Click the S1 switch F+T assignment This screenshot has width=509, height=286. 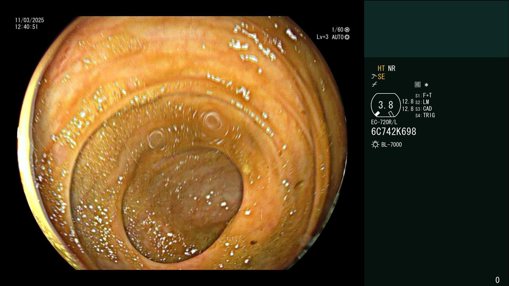click(x=423, y=95)
